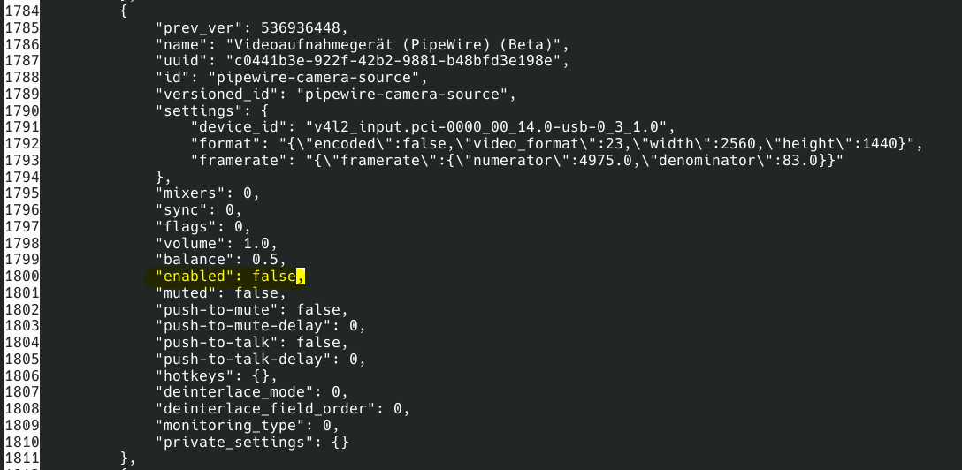The height and width of the screenshot is (470, 962).
Task: Place cursor after highlighted "enabled": false
Action: pos(296,277)
